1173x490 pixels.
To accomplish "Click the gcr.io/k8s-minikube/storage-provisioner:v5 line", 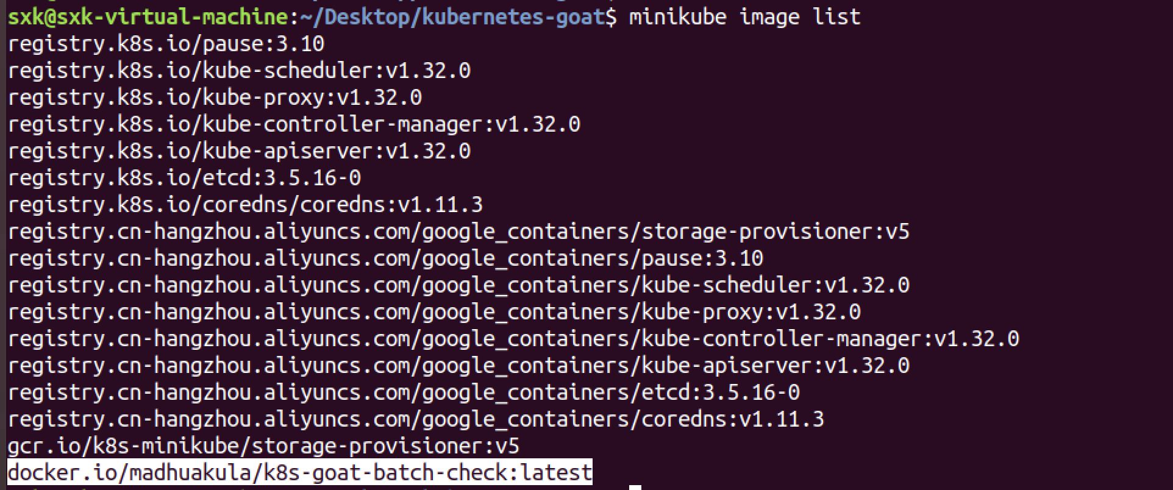I will tap(263, 446).
